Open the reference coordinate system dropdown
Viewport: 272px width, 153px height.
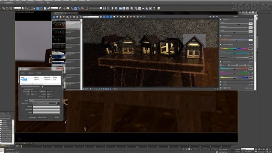(54, 8)
